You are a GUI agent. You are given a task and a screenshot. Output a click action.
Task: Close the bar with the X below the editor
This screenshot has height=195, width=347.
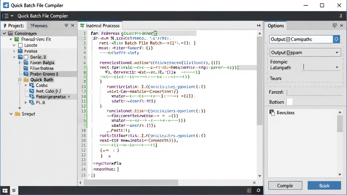(254, 182)
